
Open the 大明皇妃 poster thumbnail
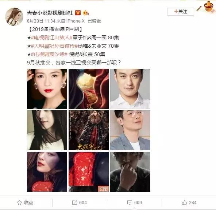pyautogui.click(x=89, y=130)
